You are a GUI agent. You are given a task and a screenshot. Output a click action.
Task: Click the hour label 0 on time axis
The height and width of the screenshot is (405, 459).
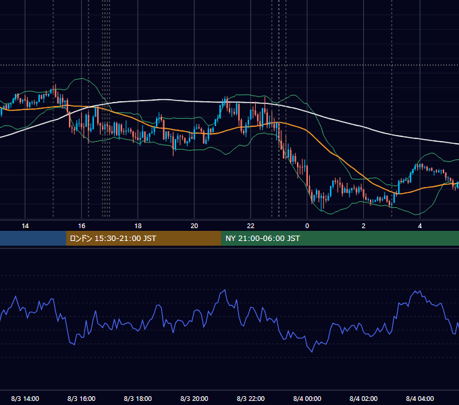click(x=307, y=226)
